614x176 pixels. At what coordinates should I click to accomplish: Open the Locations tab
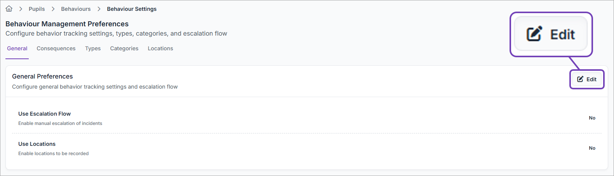point(160,49)
